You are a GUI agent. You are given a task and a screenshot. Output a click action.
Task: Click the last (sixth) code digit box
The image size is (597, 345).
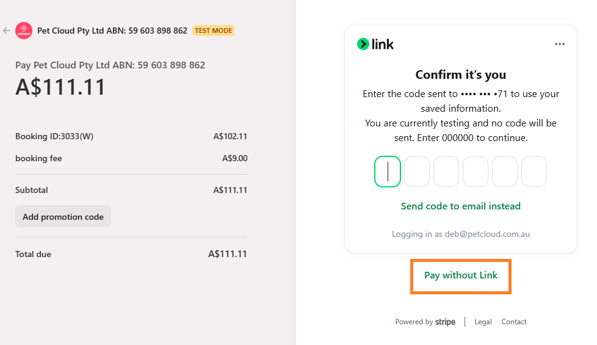pyautogui.click(x=534, y=172)
